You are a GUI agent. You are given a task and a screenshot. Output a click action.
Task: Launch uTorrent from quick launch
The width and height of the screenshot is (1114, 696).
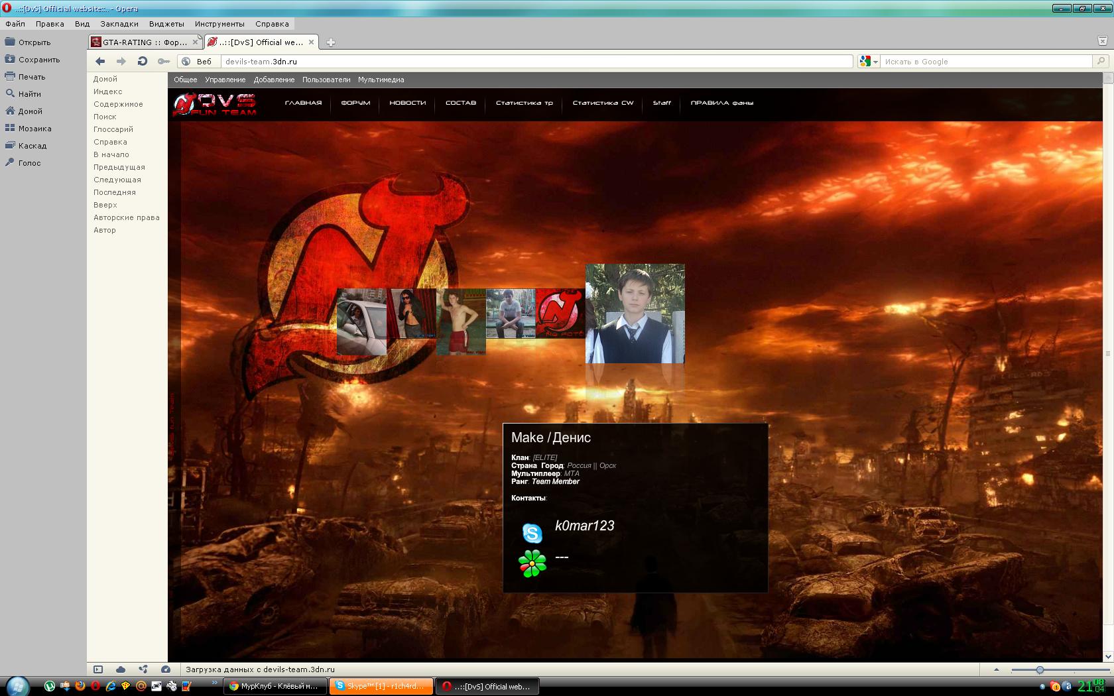click(50, 686)
